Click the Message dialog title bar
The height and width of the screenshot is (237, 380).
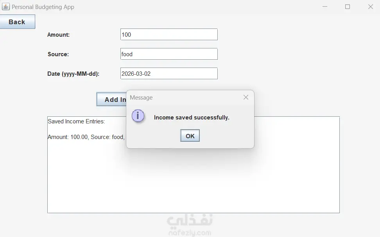[184, 97]
